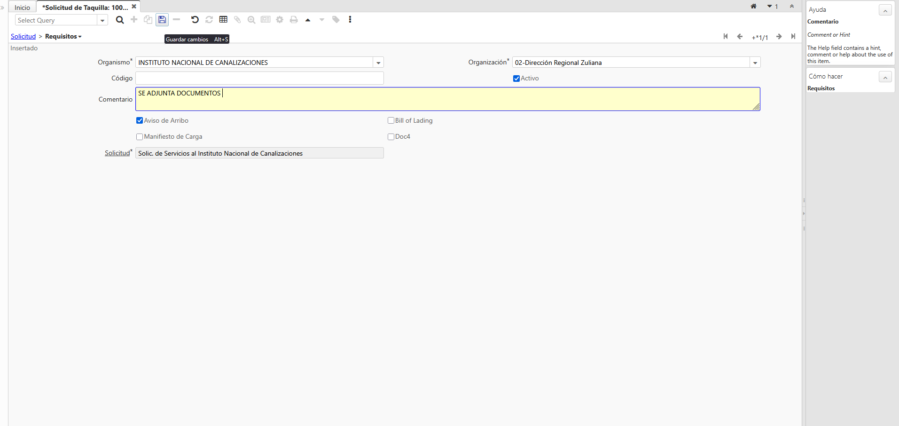Toggle the Activo checkbox
The image size is (899, 426).
516,79
